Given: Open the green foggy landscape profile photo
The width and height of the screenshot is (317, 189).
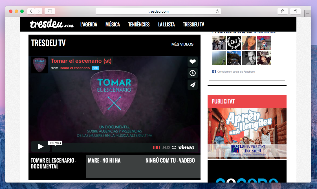Looking at the screenshot, I should coord(219,58).
